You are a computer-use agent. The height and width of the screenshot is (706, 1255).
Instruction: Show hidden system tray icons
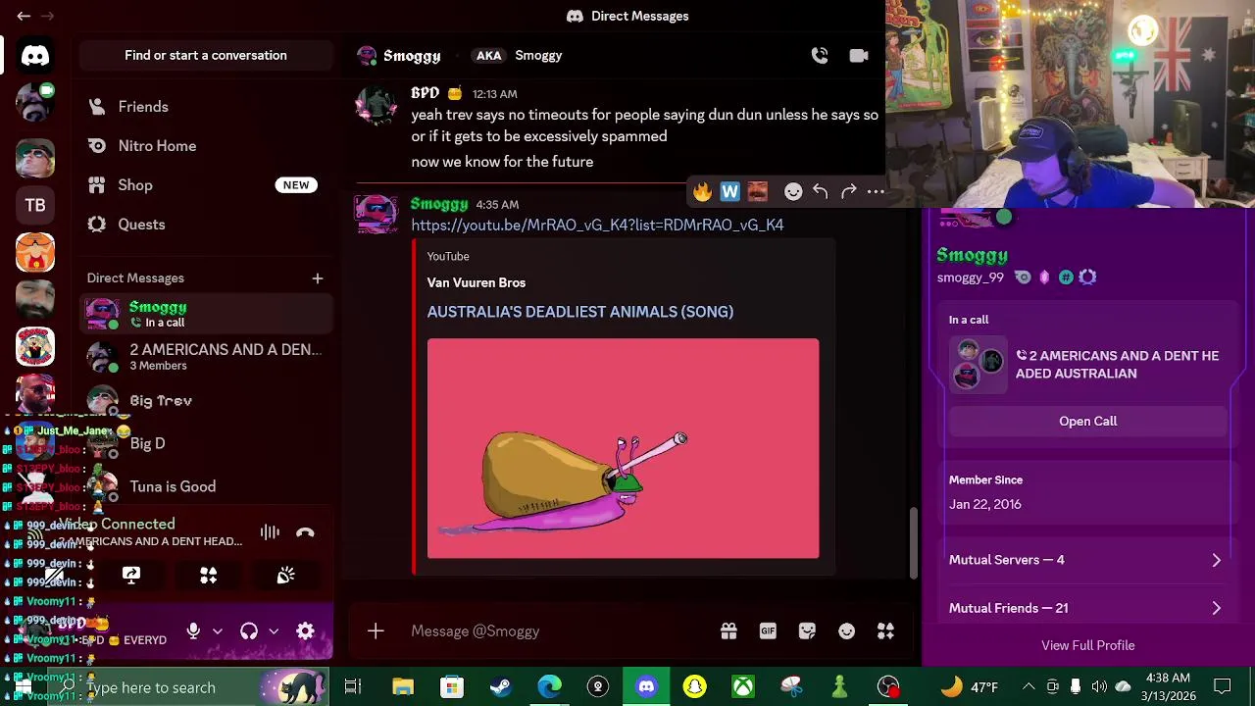tap(1029, 687)
